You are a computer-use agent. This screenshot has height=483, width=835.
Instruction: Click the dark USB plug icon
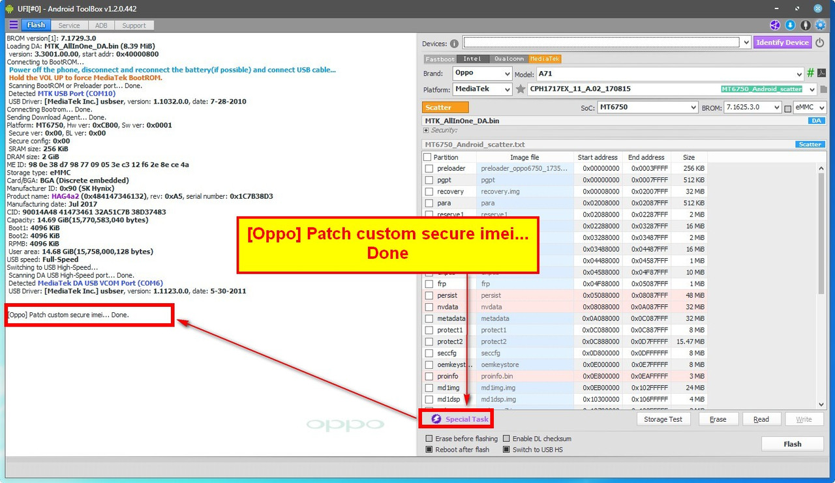[x=806, y=25]
